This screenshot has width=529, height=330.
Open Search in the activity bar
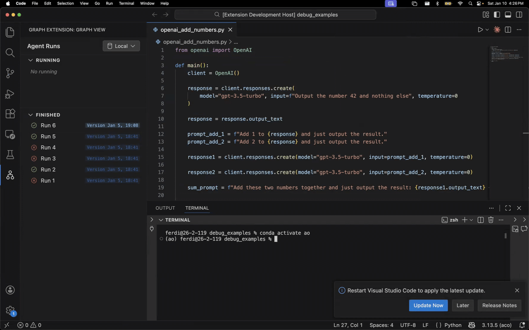[10, 52]
